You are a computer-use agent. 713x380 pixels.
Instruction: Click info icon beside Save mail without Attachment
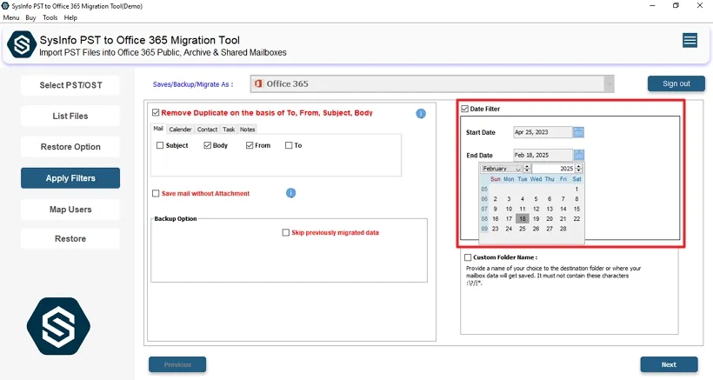pyautogui.click(x=291, y=193)
